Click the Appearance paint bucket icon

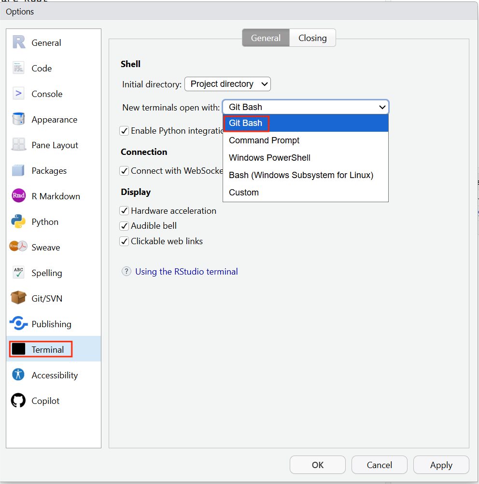point(18,119)
